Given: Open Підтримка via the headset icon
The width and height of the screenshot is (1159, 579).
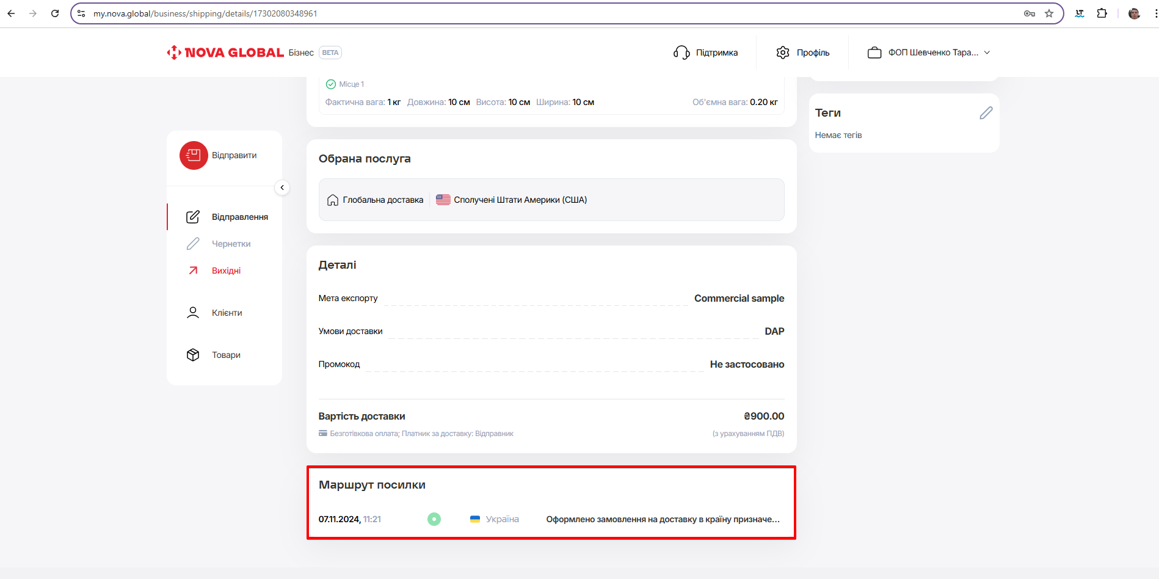Looking at the screenshot, I should coord(681,53).
